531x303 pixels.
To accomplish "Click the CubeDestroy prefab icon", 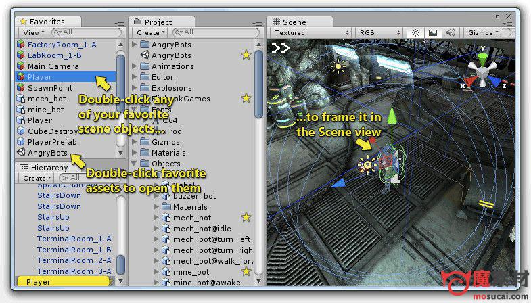I will (21, 131).
